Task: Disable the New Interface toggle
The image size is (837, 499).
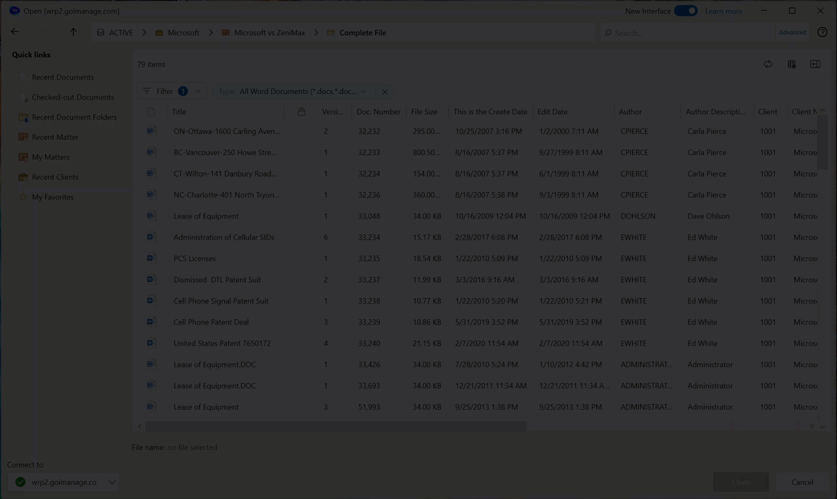Action: [x=687, y=10]
